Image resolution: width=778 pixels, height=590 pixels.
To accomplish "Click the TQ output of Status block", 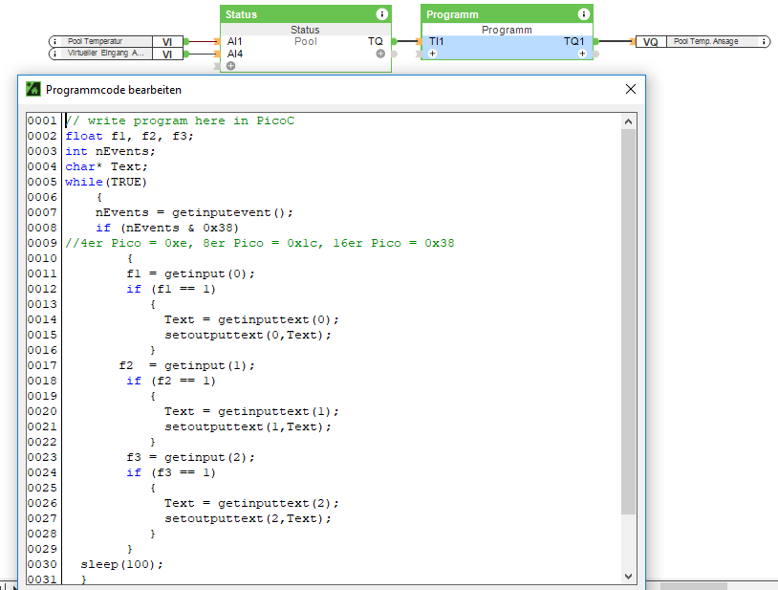I will pos(375,42).
